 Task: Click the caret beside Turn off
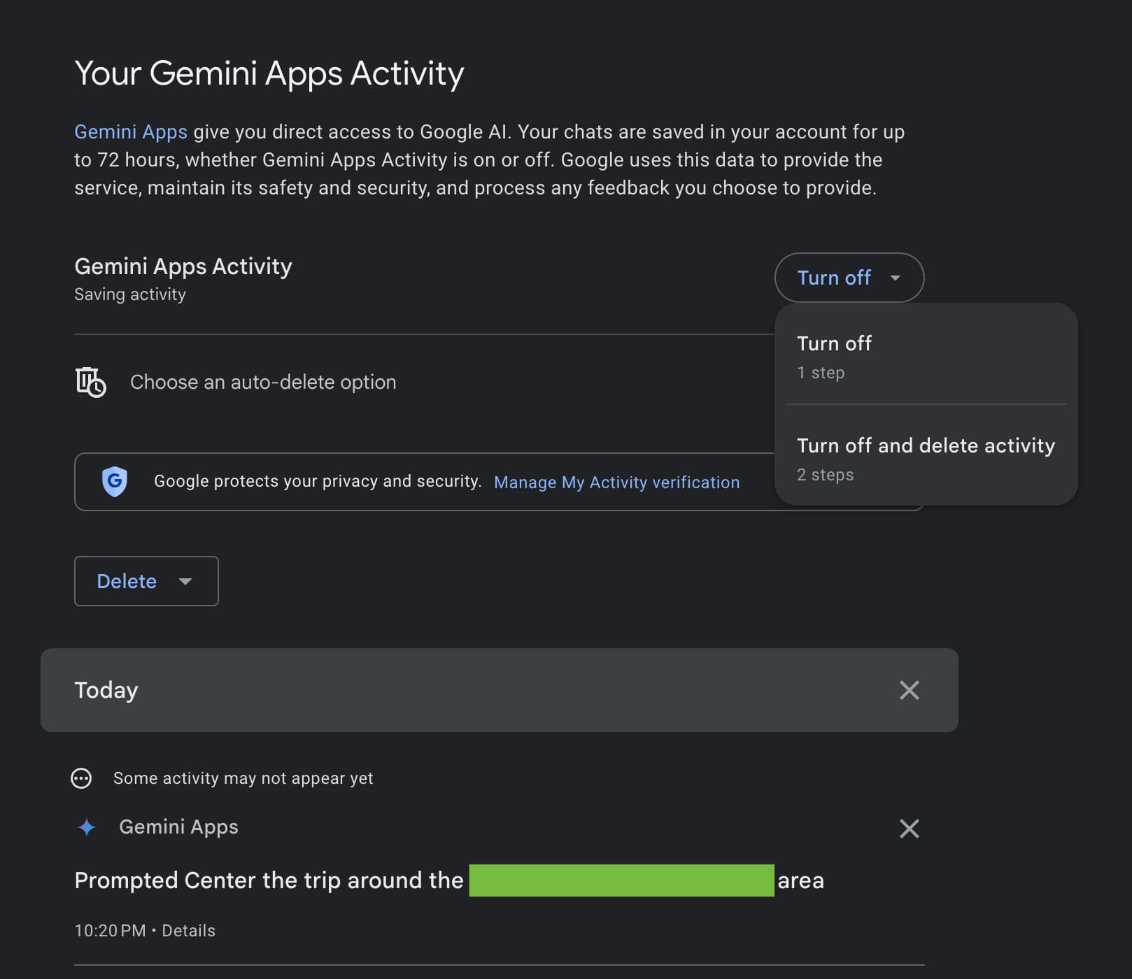(x=895, y=278)
